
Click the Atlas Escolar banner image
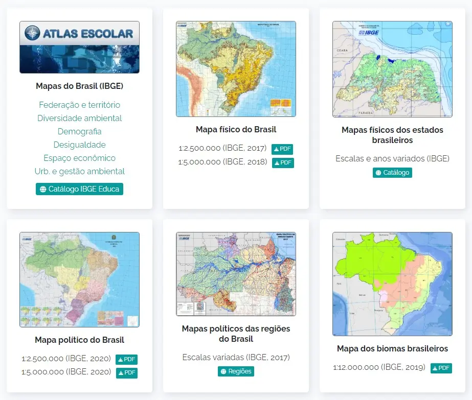click(79, 47)
